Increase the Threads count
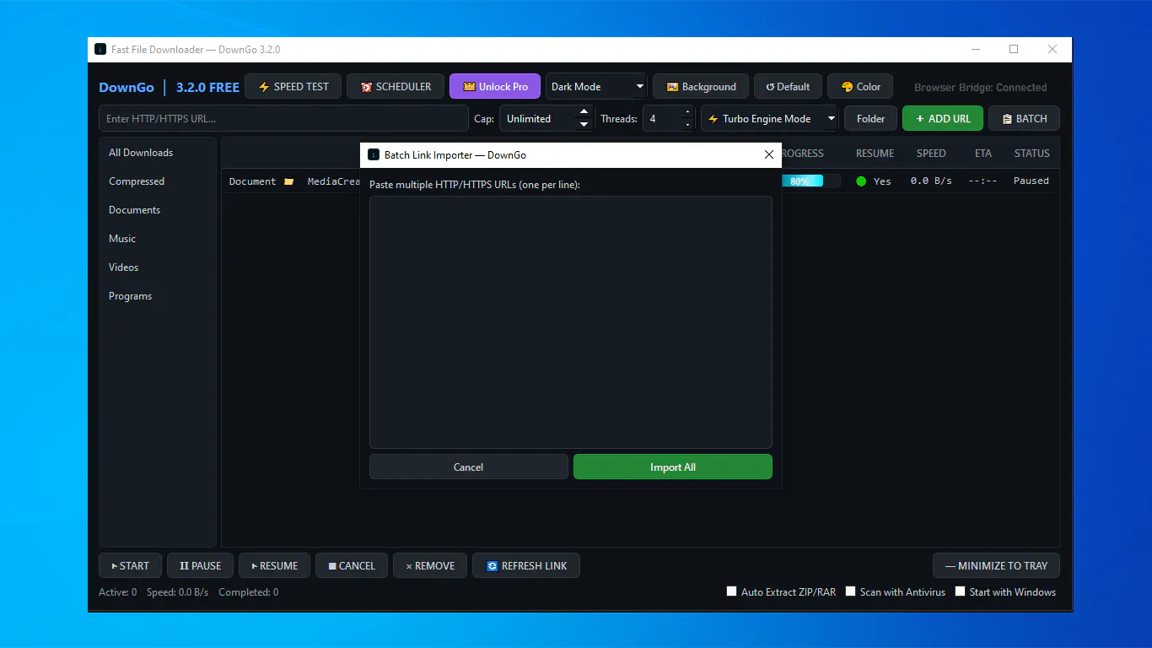 (687, 112)
